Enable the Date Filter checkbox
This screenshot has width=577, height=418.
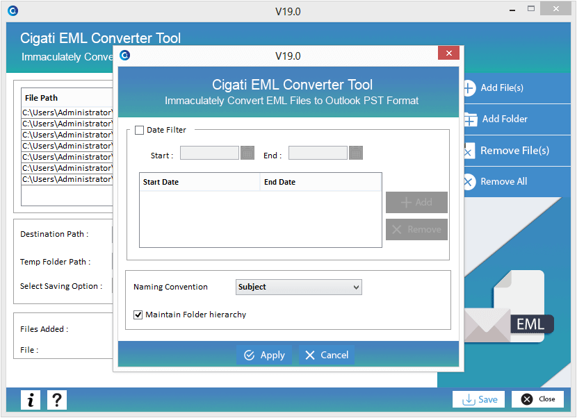pos(139,130)
